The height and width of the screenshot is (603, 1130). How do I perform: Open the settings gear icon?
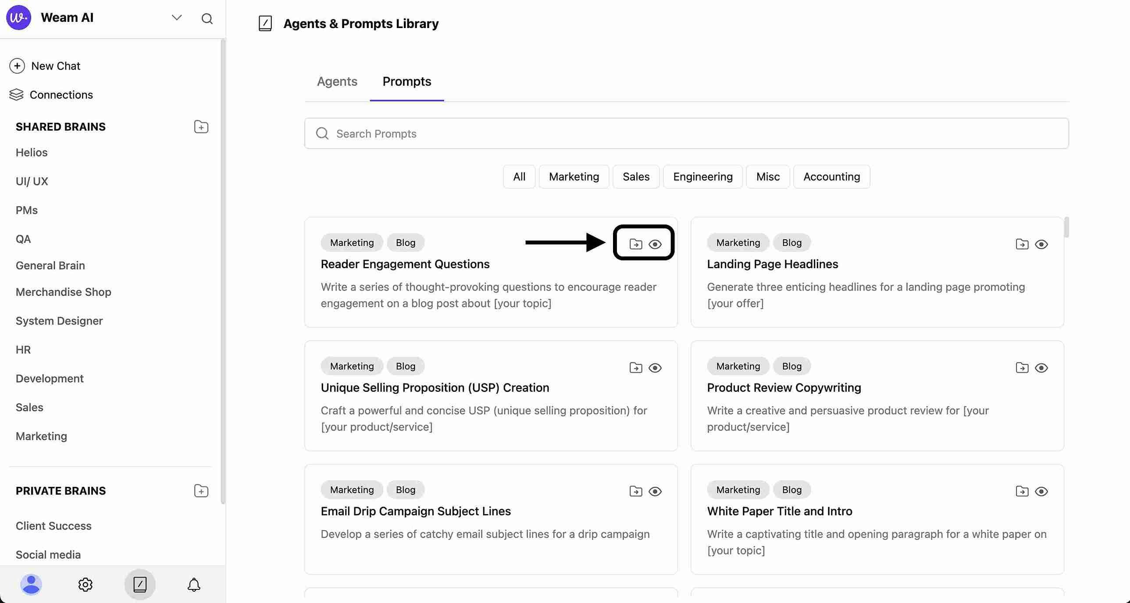tap(85, 584)
